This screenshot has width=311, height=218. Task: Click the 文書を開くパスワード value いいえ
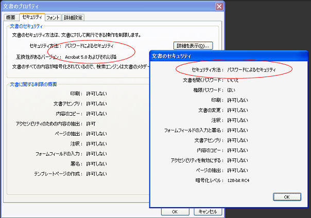[234, 80]
